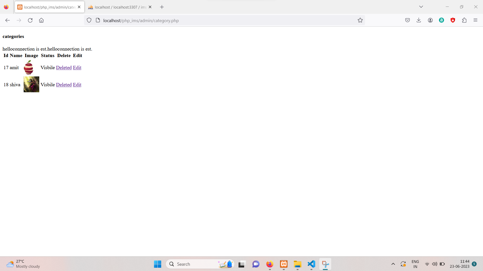Open XAMPP from the taskbar
The width and height of the screenshot is (483, 271).
[284, 264]
